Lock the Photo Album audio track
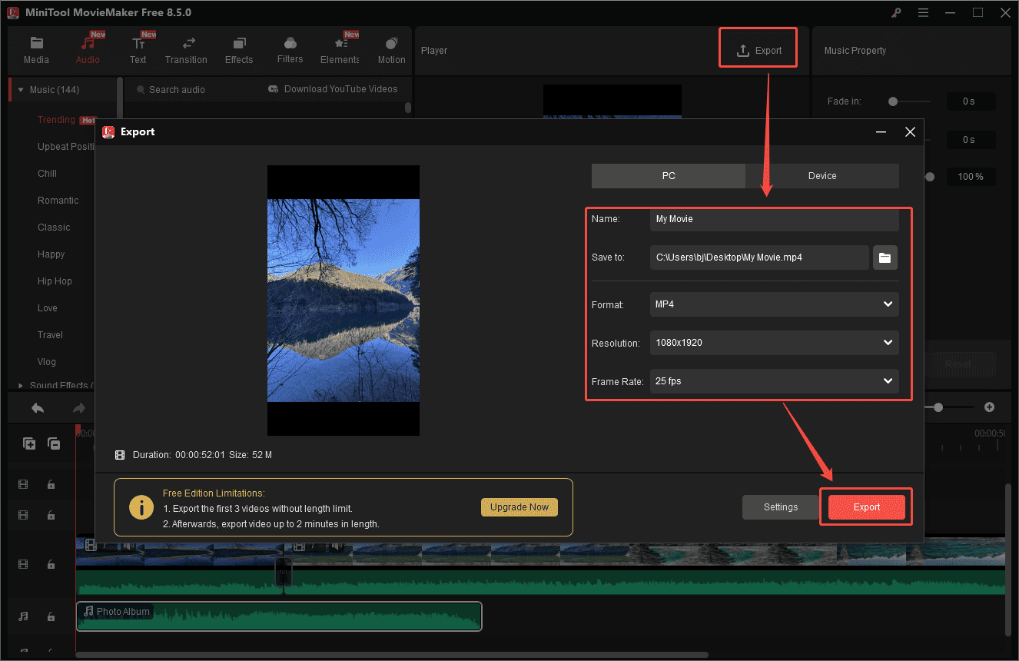1019x661 pixels. 51,616
